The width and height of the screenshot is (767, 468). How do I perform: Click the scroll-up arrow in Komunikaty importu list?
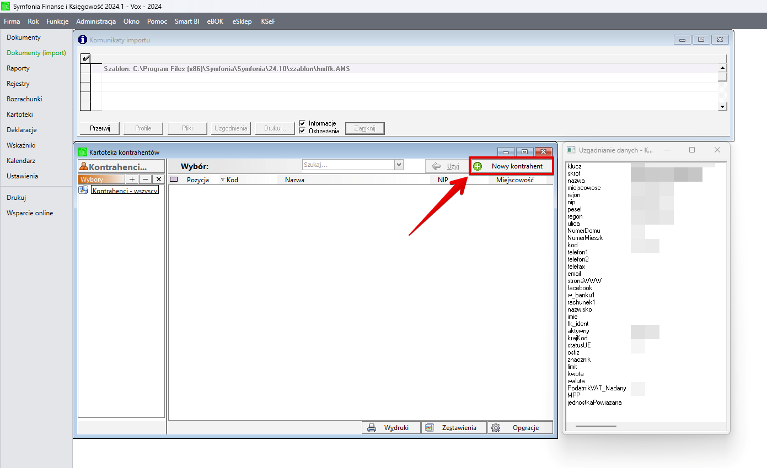(722, 68)
